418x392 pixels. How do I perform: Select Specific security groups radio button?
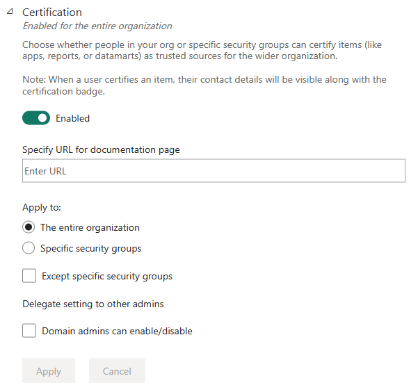pos(29,248)
